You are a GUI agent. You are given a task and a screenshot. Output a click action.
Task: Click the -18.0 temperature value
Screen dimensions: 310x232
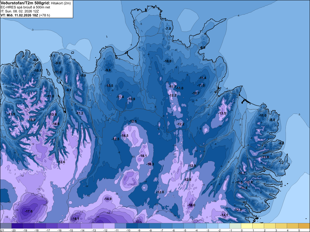coord(191,205)
